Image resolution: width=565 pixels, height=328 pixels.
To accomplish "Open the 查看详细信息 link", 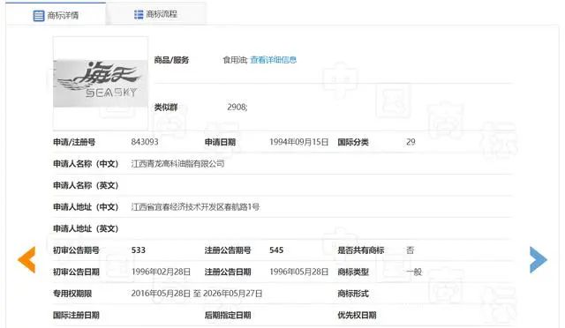I will (x=273, y=60).
